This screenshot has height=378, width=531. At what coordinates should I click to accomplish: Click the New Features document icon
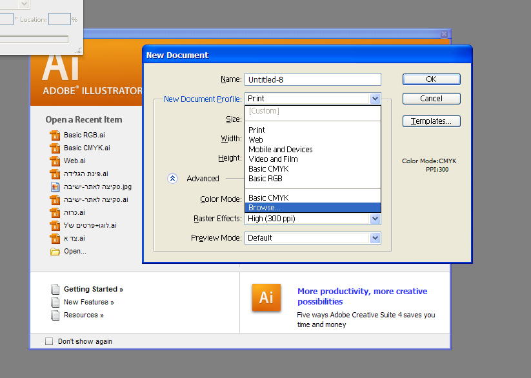pyautogui.click(x=55, y=303)
